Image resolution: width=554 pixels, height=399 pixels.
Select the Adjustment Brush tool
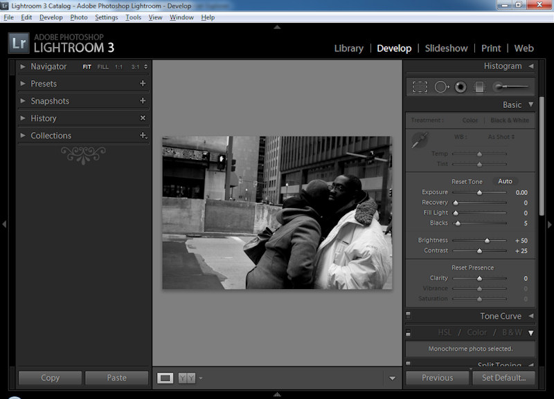pyautogui.click(x=511, y=87)
